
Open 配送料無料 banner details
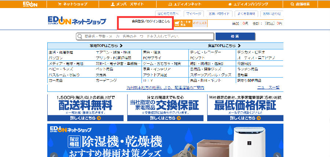click(85, 108)
